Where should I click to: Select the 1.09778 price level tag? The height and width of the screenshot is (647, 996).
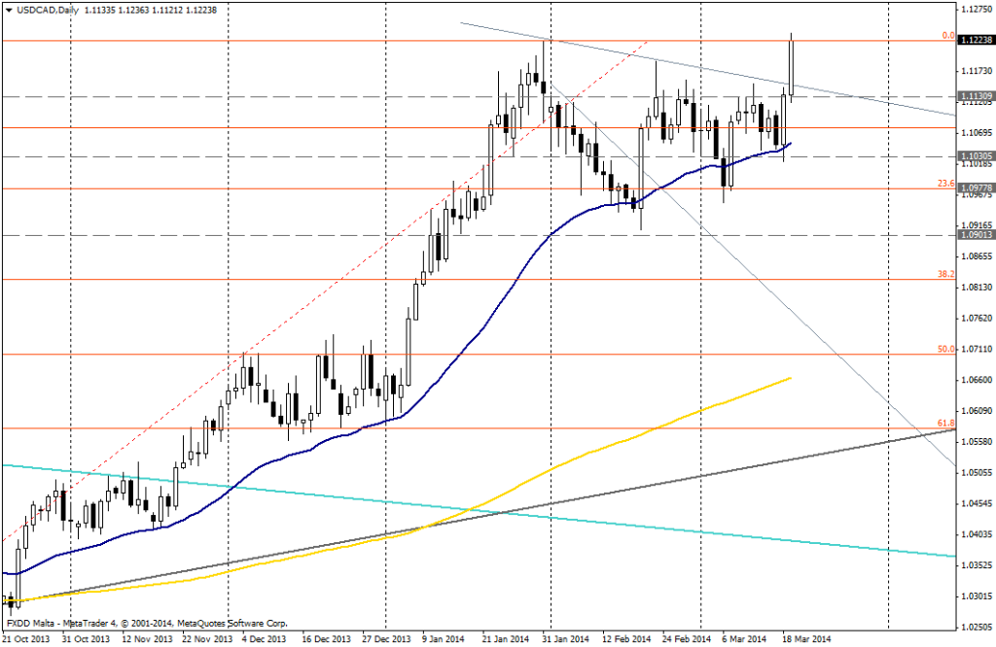point(976,188)
